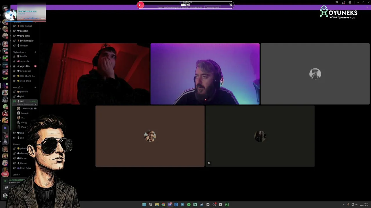371x208 pixels.
Task: Open the denetim channel
Action: [24, 31]
